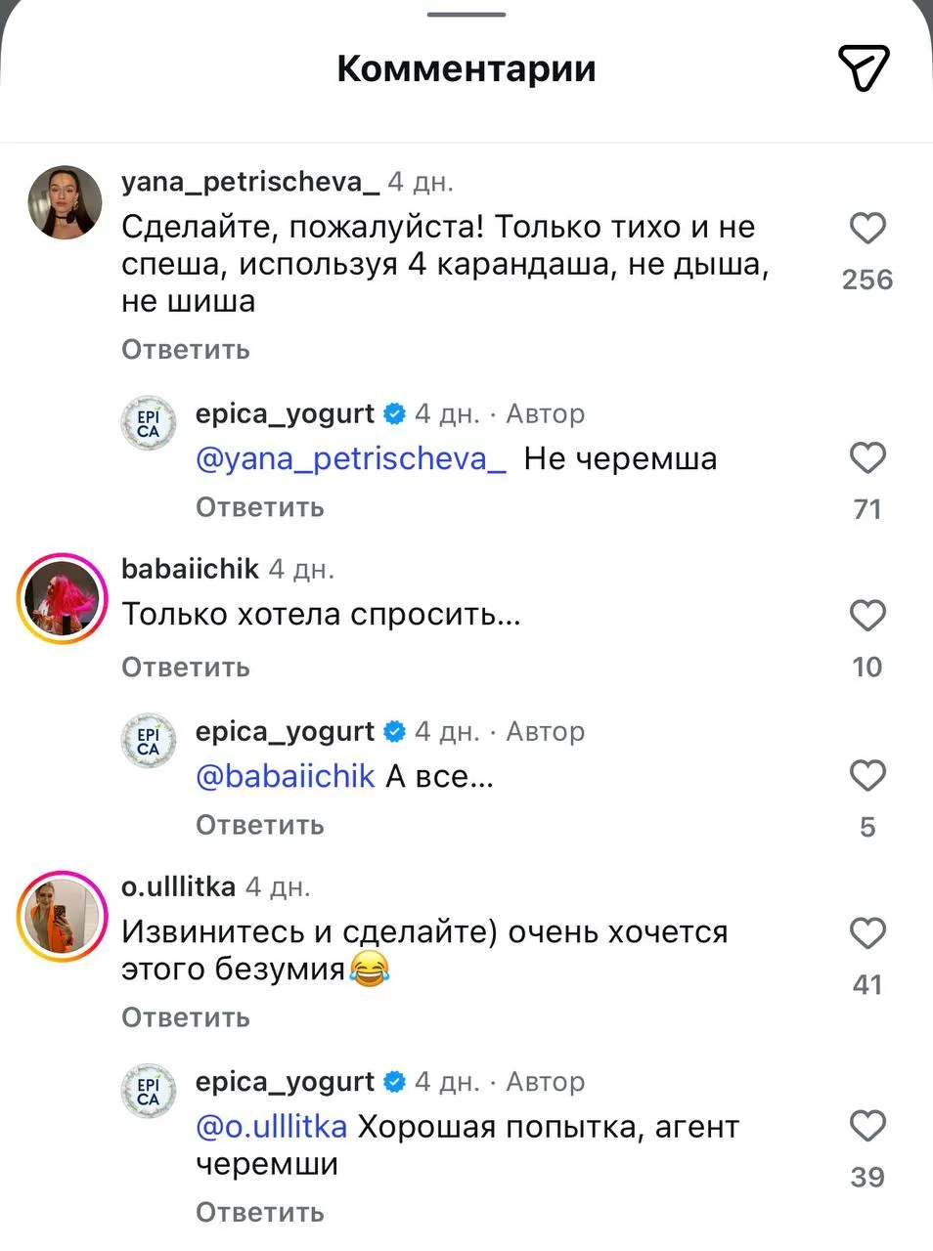Tap heart next to o.ullIitka comment
933x1251 pixels.
[867, 933]
